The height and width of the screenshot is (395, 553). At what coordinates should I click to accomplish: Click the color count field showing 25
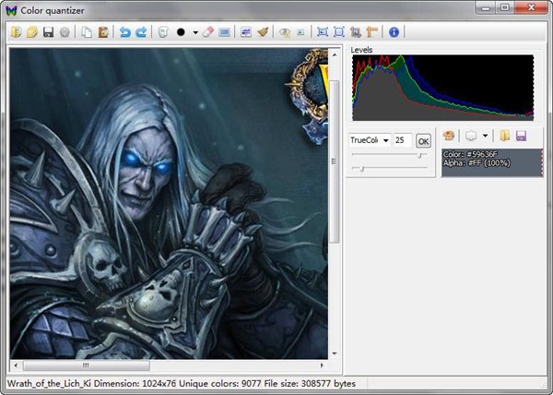tap(402, 140)
